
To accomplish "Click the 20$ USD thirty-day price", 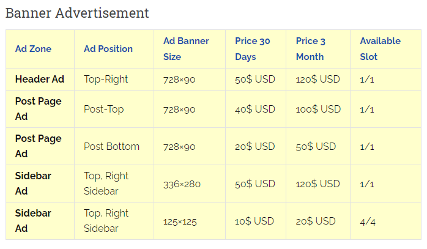I will (255, 147).
